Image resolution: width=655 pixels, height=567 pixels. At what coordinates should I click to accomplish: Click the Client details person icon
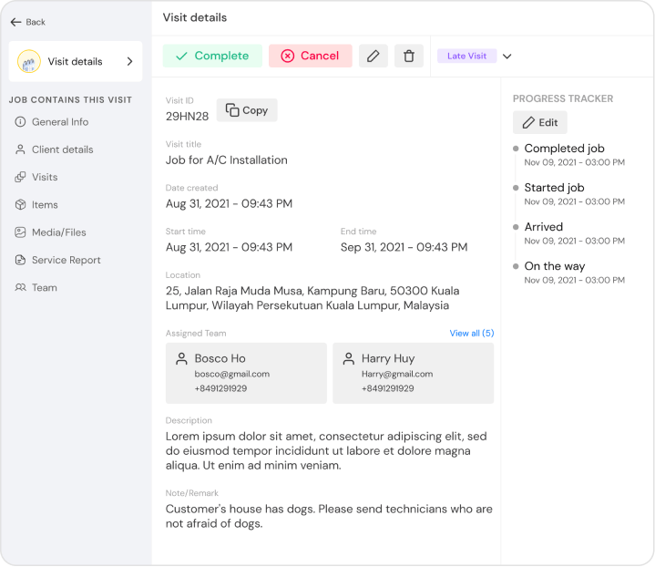(20, 149)
